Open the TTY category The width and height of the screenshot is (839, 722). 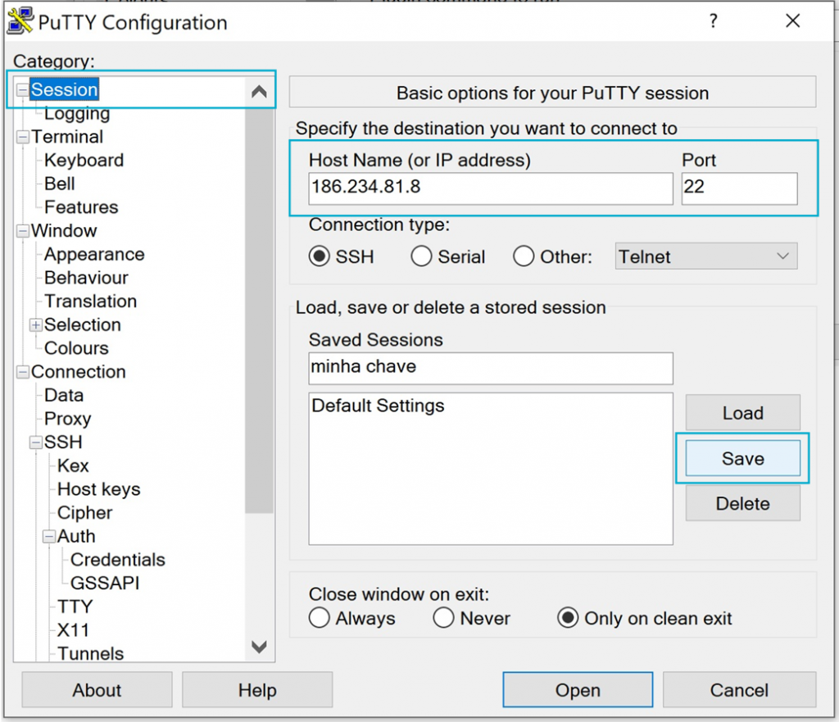point(75,607)
